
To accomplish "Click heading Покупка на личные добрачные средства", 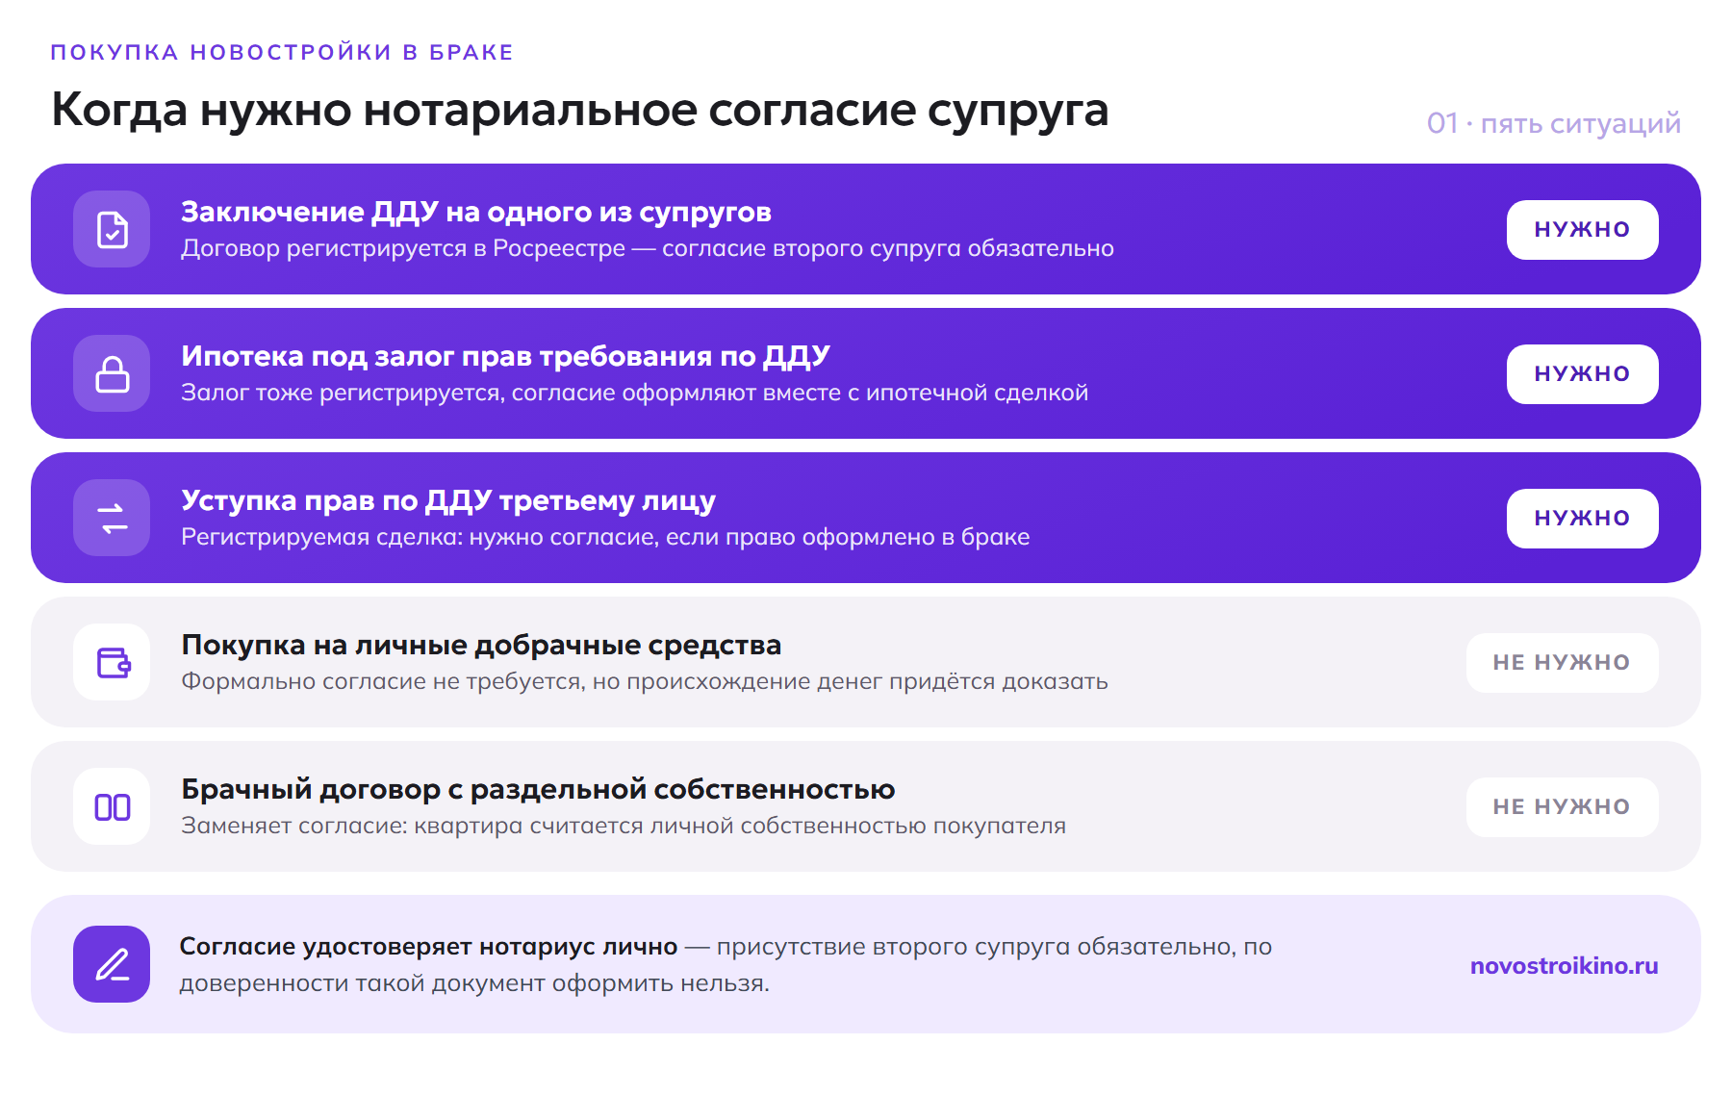I will (481, 645).
